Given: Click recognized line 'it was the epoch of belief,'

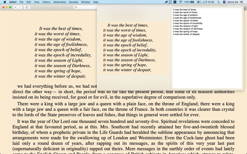Looking at the screenshot, I should click(186, 21).
